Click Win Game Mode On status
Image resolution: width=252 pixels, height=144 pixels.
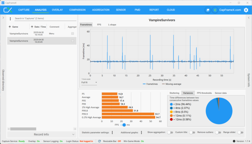tap(134, 141)
